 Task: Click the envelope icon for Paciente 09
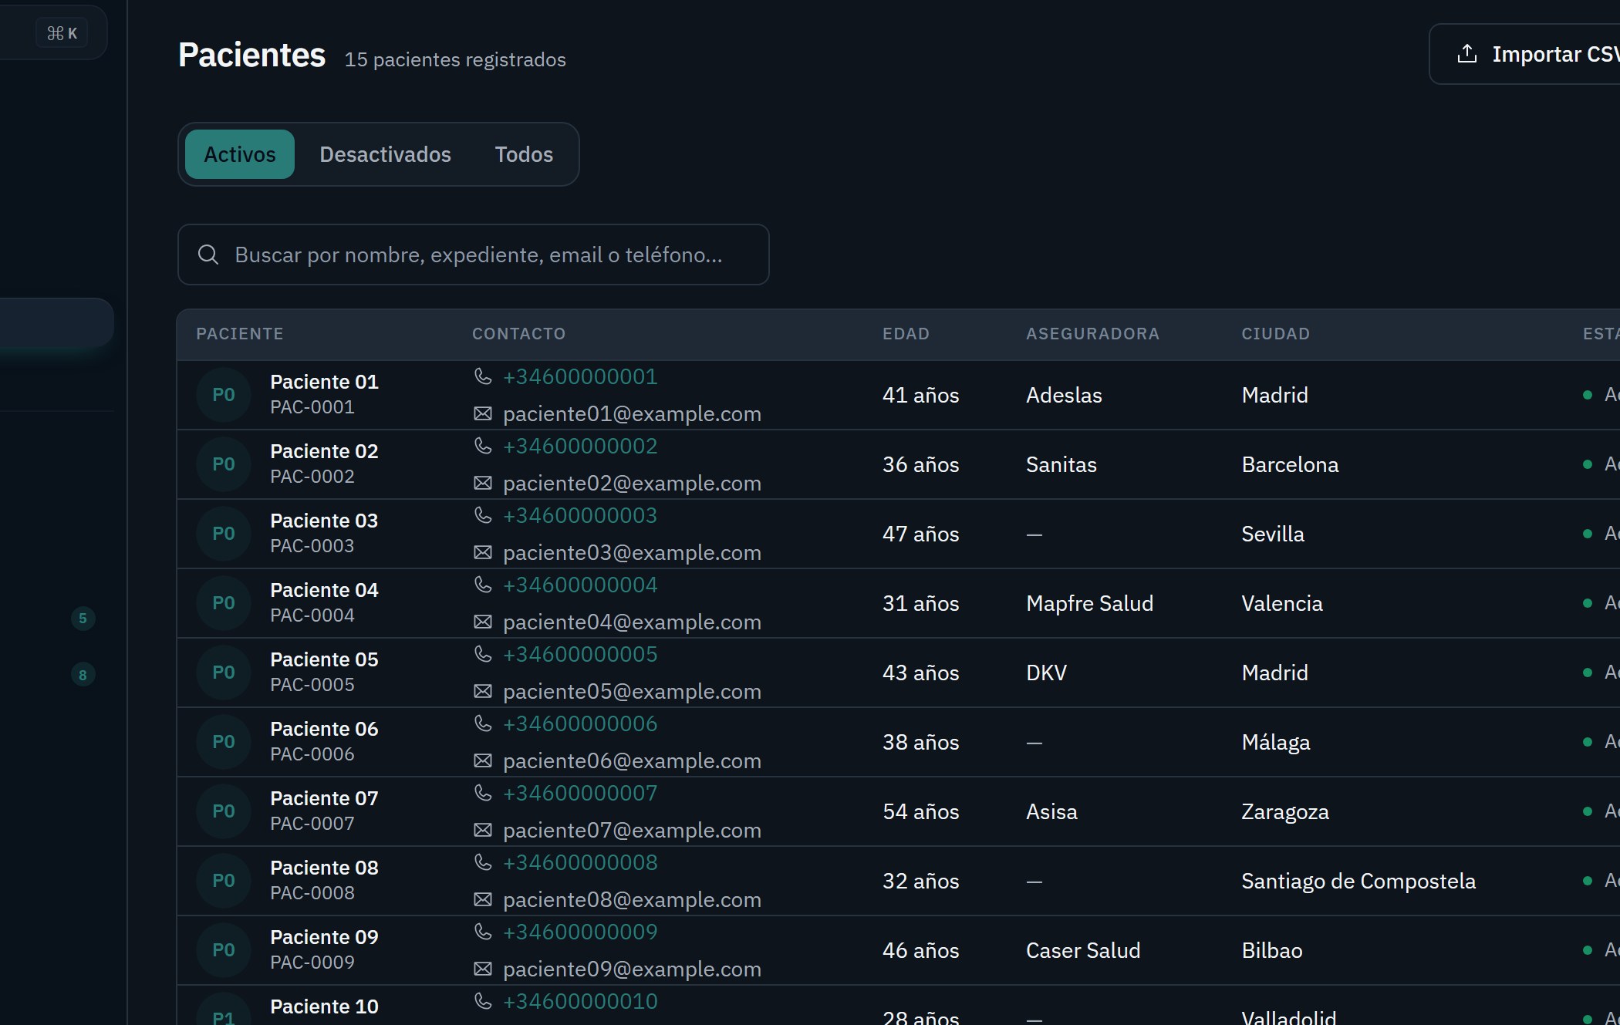click(x=483, y=969)
